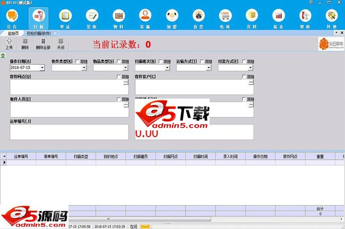
Task: Toggle 跟随 checkbox for 付款方式
Action: (x=244, y=61)
